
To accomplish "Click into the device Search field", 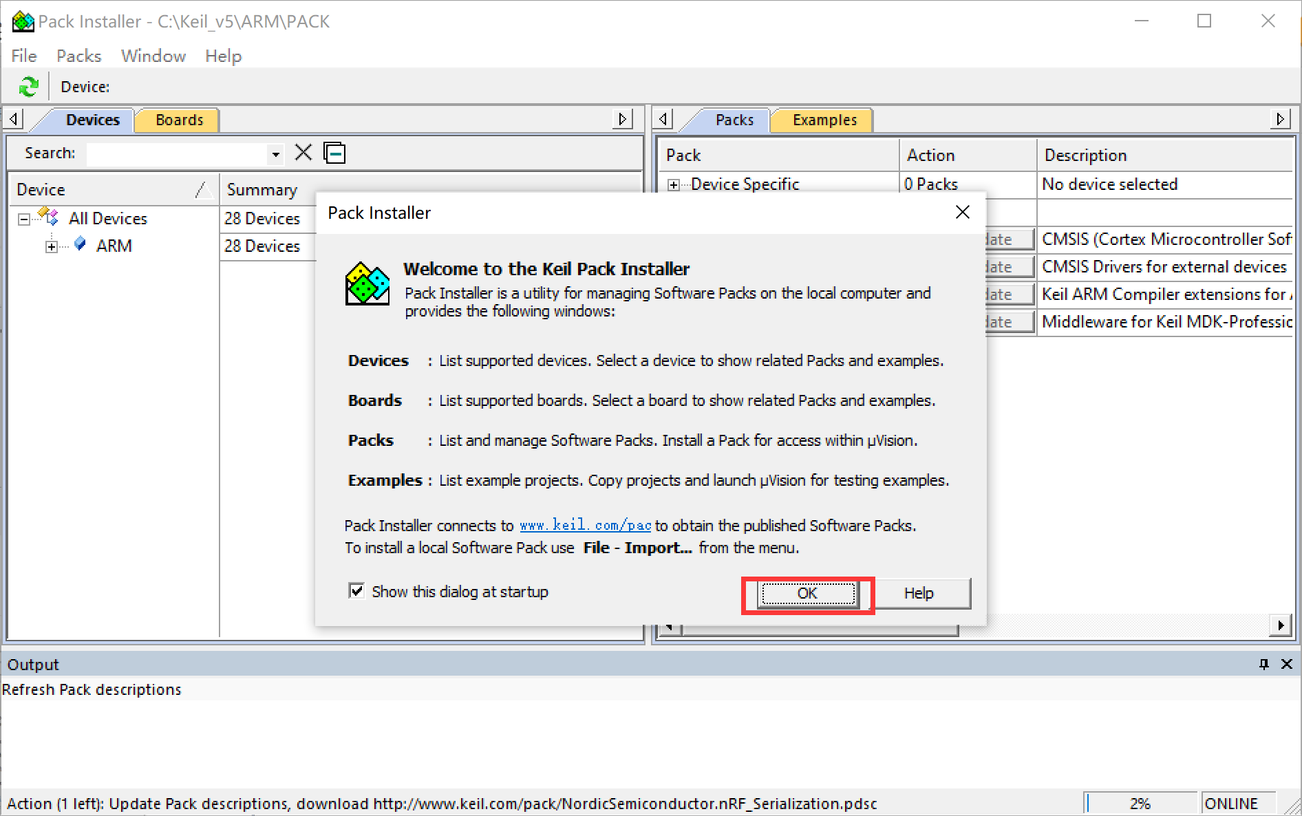I will pos(177,153).
